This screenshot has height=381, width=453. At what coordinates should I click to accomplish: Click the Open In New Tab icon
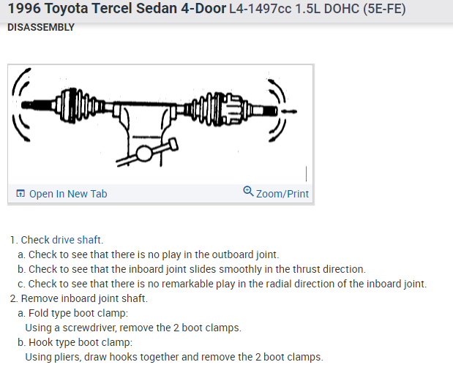[x=20, y=194]
